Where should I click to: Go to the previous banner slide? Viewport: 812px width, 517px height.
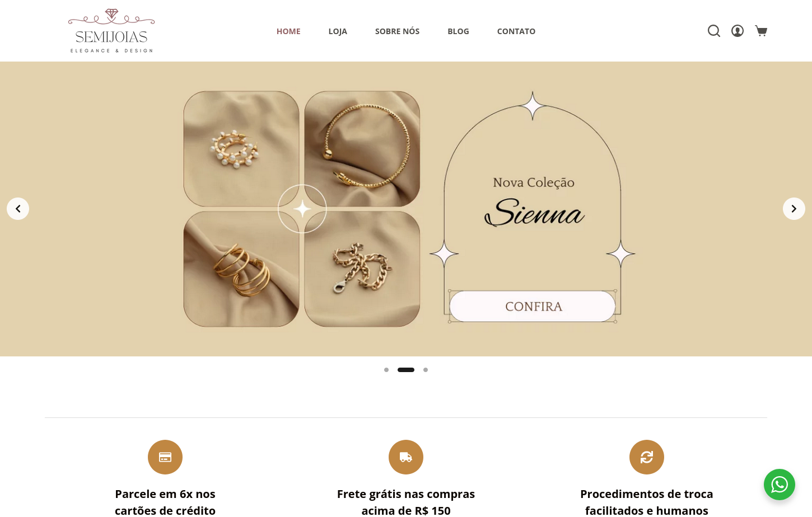(x=18, y=209)
